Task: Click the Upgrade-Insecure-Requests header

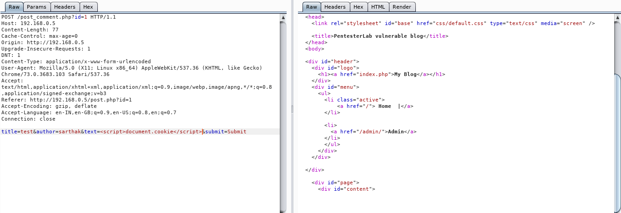Action: 46,49
